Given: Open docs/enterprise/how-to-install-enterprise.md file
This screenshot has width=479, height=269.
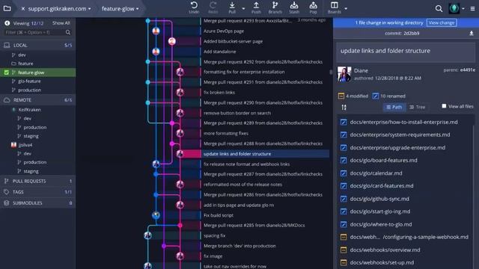Looking at the screenshot, I should coord(405,122).
